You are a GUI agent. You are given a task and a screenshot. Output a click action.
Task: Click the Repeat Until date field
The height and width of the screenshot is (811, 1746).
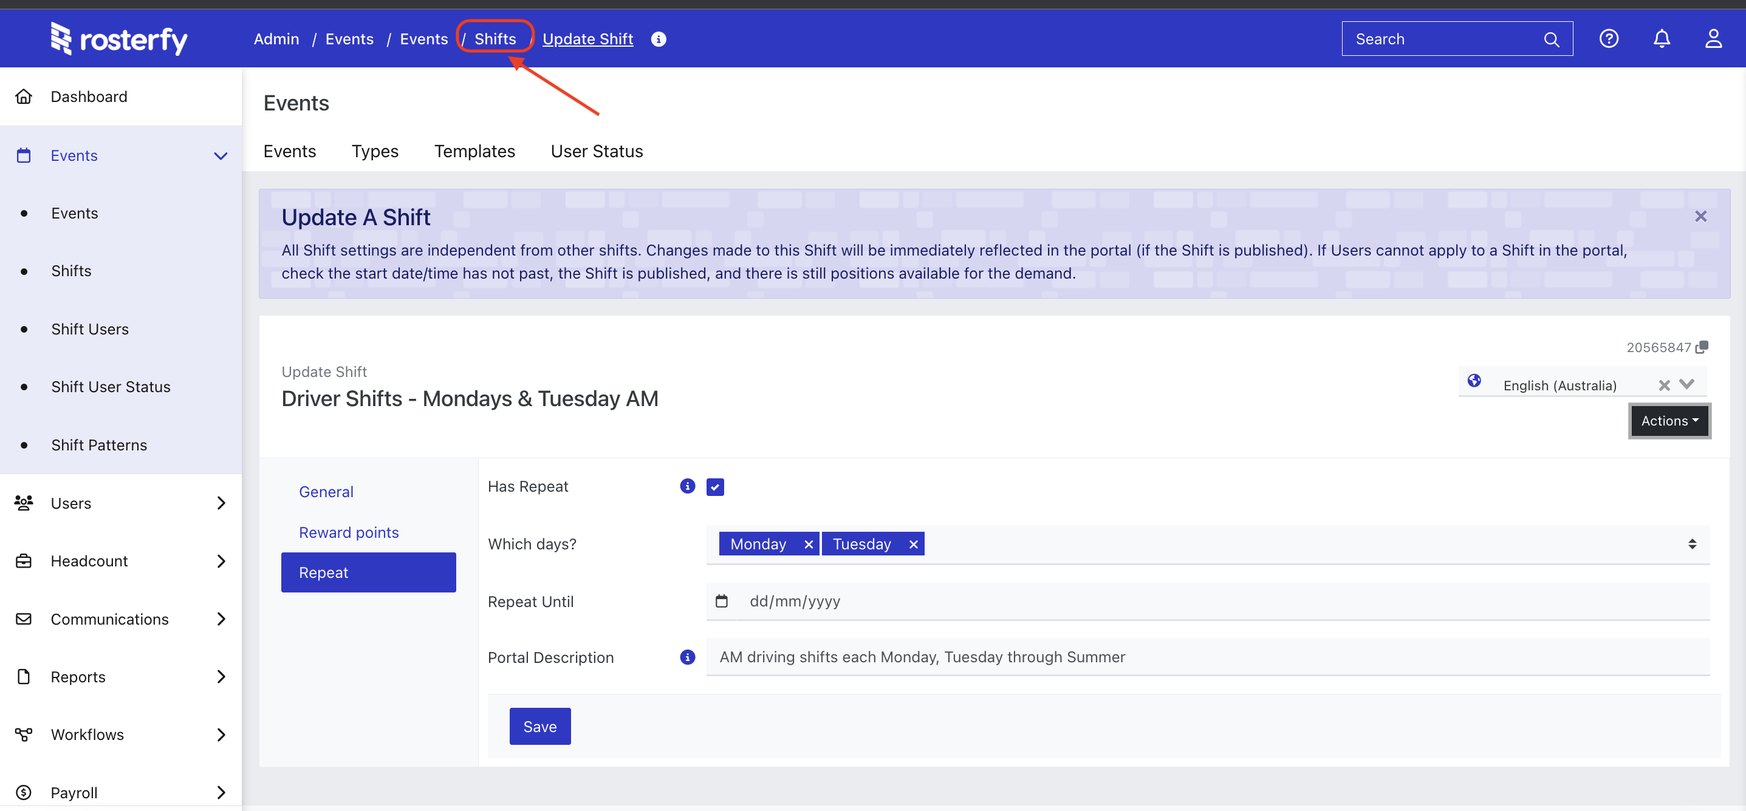[1208, 601]
